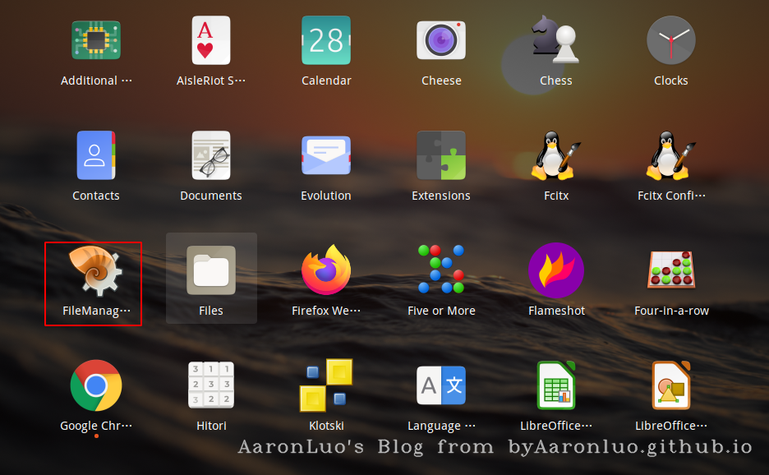Open the Calendar app
Image resolution: width=769 pixels, height=475 pixels.
(326, 41)
